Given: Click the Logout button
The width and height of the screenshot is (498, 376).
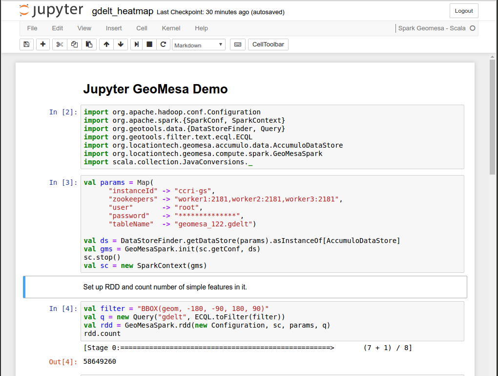Looking at the screenshot, I should [464, 11].
